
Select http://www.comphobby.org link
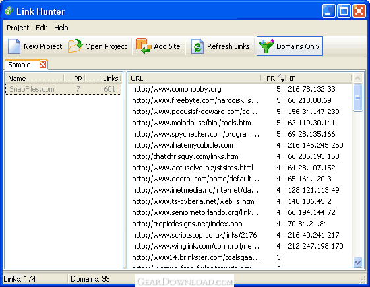tap(177, 89)
